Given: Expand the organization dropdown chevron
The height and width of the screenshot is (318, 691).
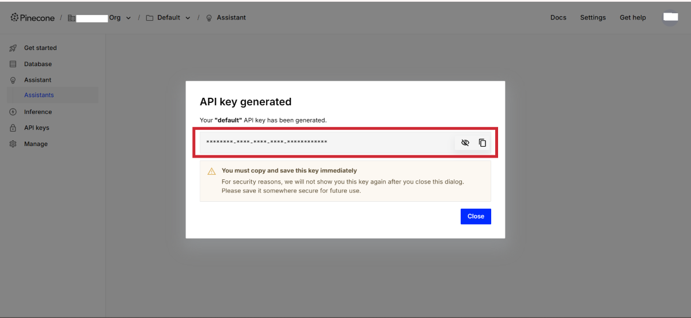Looking at the screenshot, I should pyautogui.click(x=128, y=18).
